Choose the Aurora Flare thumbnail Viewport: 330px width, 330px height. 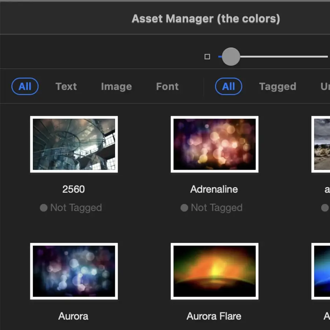(214, 271)
